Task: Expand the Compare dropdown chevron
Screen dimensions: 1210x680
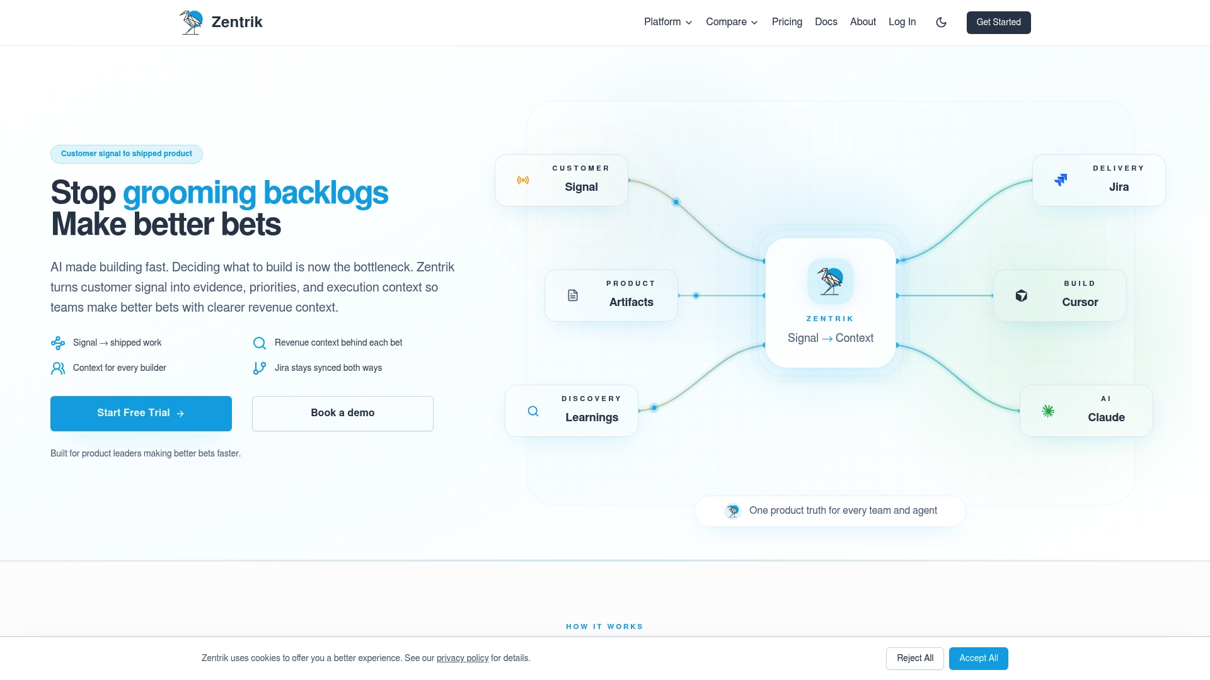Action: pos(754,23)
